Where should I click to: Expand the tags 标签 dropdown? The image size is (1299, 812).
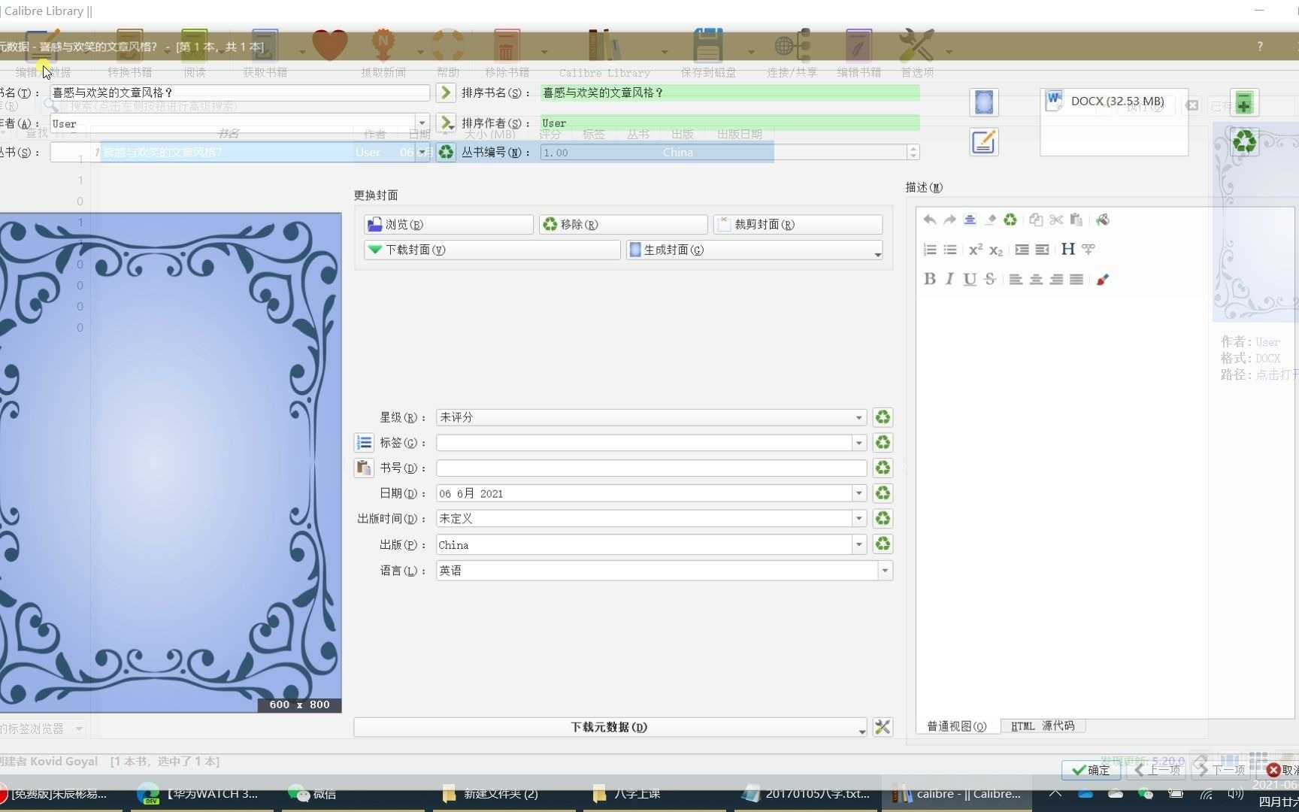click(858, 443)
